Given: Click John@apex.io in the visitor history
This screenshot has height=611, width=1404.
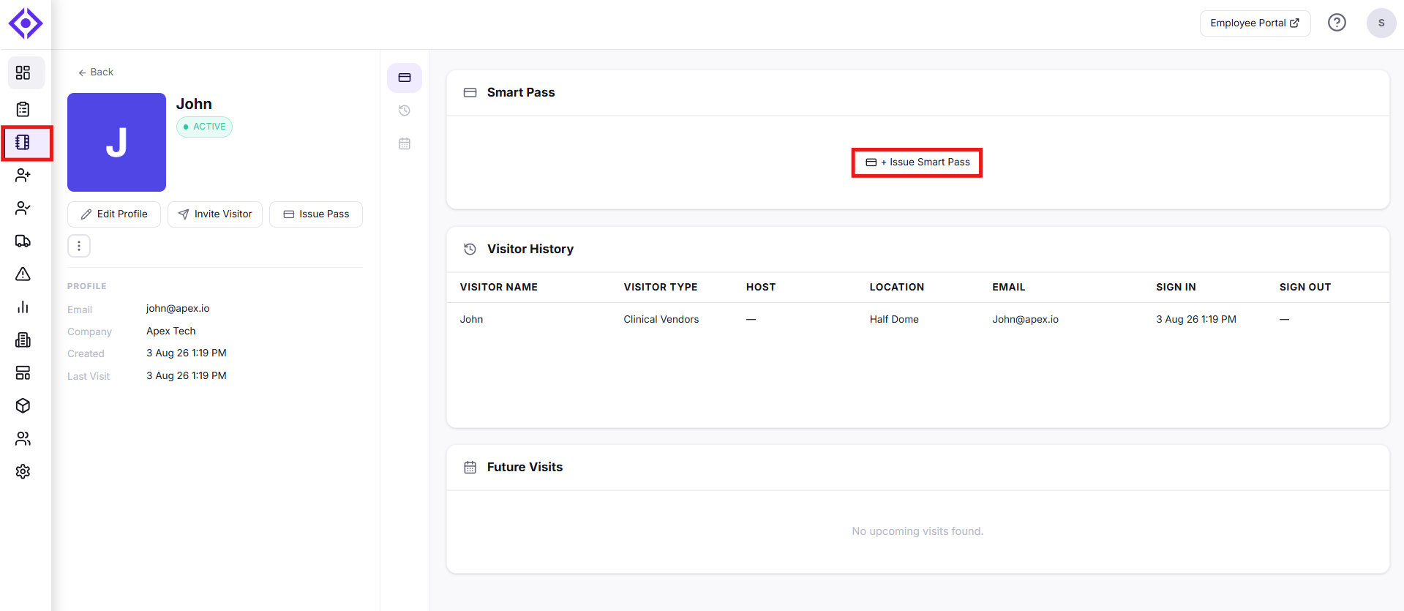Looking at the screenshot, I should 1026,320.
